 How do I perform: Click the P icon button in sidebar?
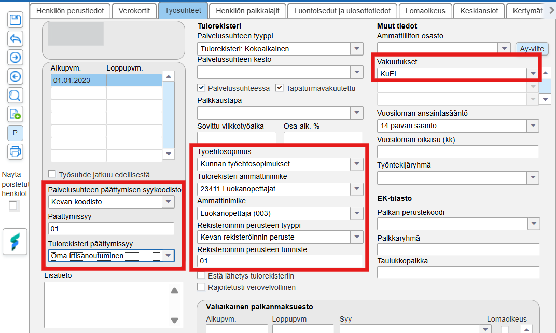coord(15,133)
